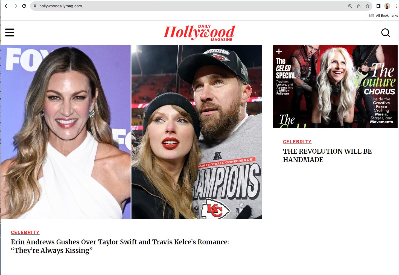Open the All Bookmarks folder
This screenshot has width=399, height=275.
(384, 16)
